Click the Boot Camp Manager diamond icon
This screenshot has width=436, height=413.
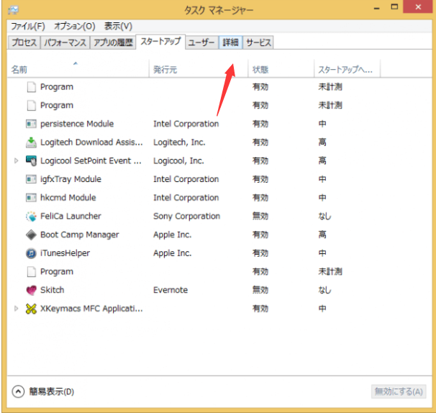[31, 235]
